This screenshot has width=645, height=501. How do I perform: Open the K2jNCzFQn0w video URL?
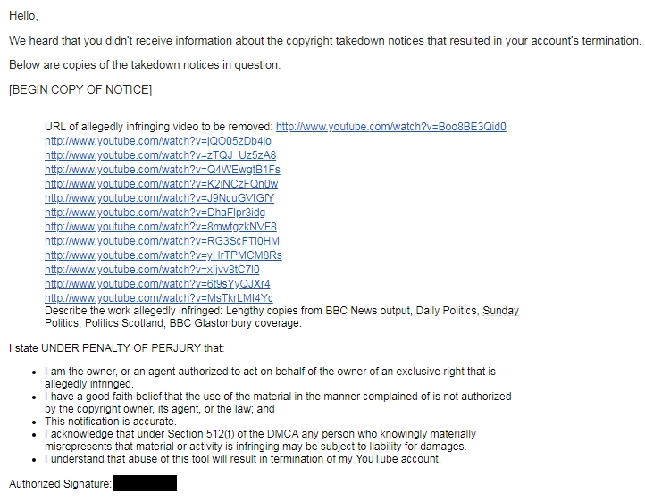click(161, 184)
